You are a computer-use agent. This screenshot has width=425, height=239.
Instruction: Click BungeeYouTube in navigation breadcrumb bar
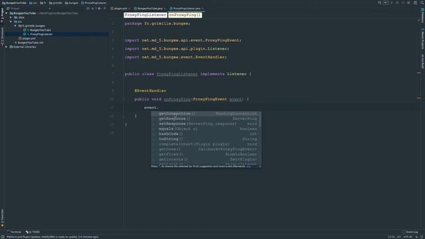(x=14, y=3)
